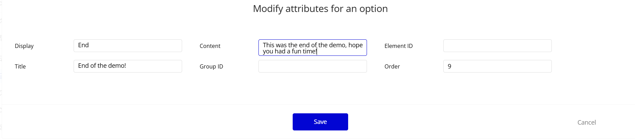This screenshot has height=139, width=635.
Task: Focus the Order input field
Action: tap(497, 66)
